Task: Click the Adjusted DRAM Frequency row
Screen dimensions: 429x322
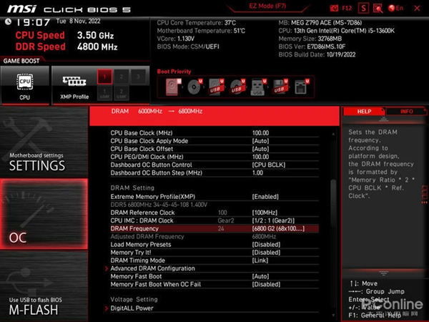Action: (214, 237)
